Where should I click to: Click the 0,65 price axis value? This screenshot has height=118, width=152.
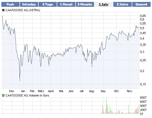(x=143, y=16)
